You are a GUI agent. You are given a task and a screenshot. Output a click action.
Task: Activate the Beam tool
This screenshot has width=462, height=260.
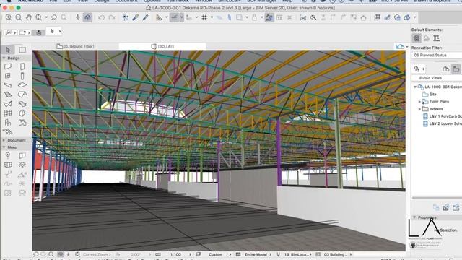8,85
